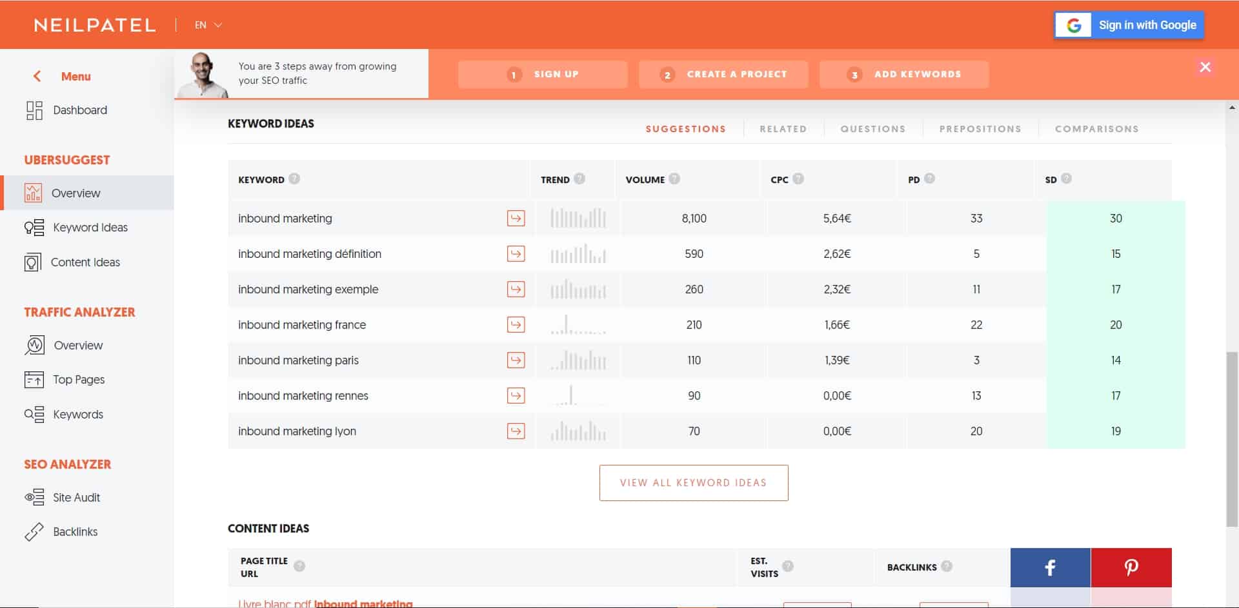The image size is (1239, 608).
Task: Open Site Audit text label
Action: coord(76,497)
